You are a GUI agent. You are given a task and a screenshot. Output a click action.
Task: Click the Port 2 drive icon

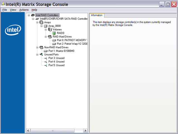coord(54,44)
